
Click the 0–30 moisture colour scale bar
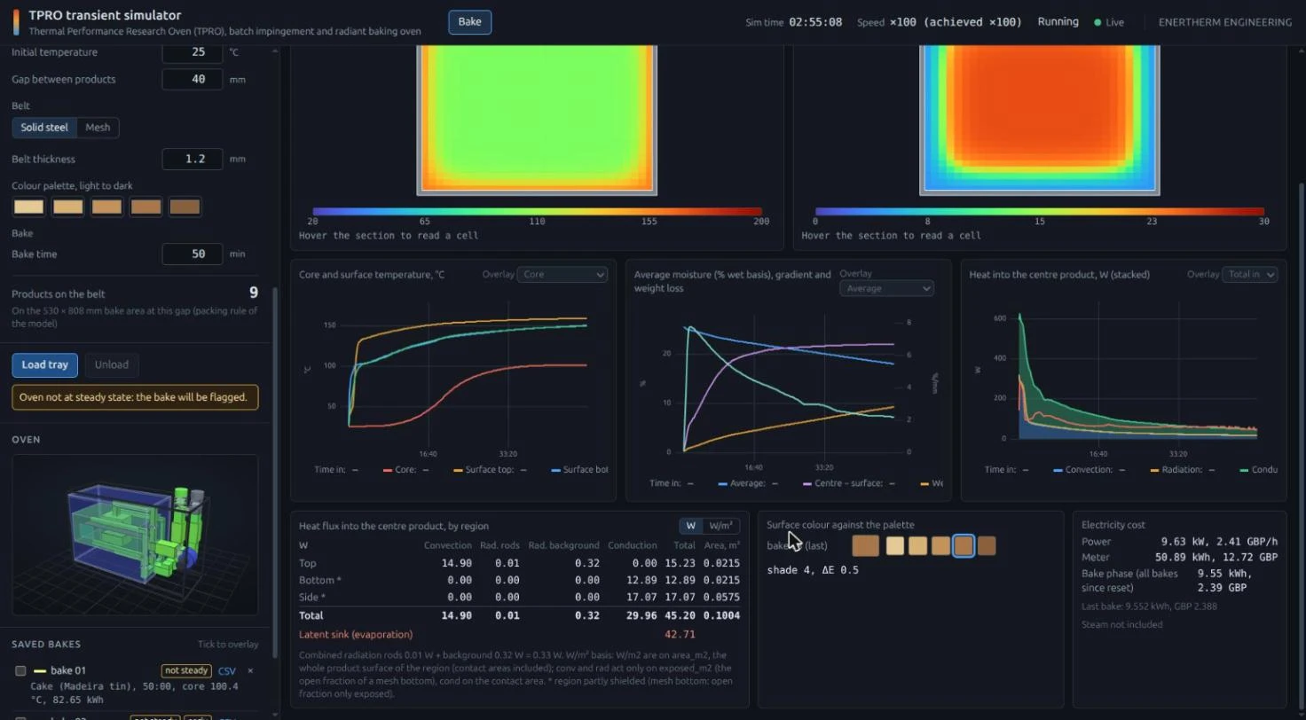tap(1040, 211)
